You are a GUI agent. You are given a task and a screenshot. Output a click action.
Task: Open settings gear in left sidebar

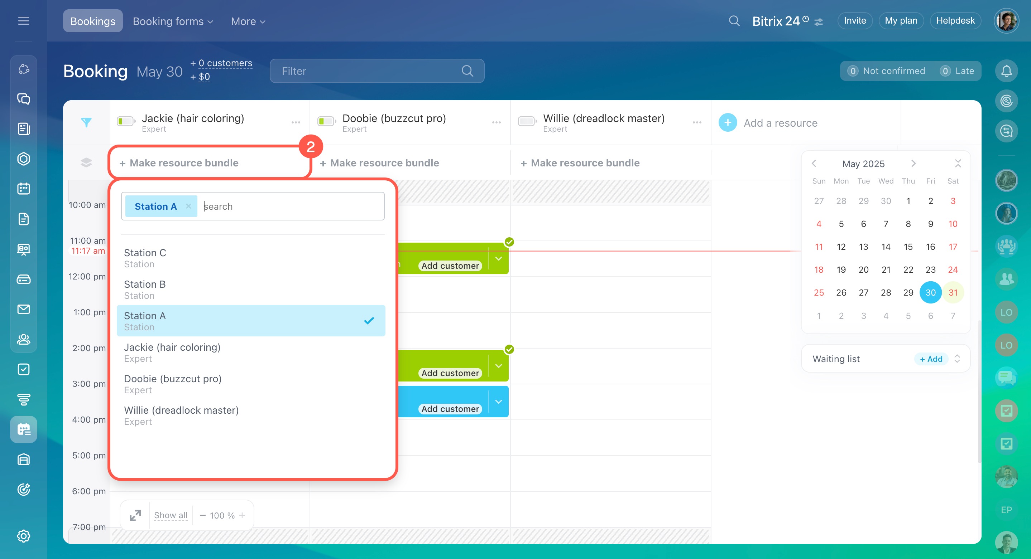[x=24, y=536]
